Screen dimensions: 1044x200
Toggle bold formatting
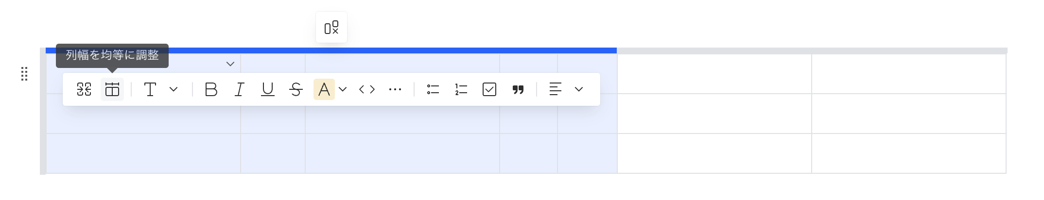pos(211,89)
